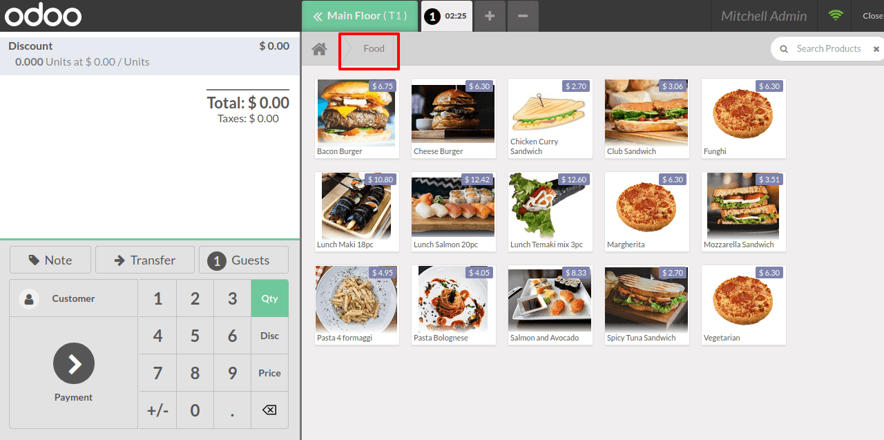Add Lunch Temaki mix 3pc product
Screen dimensions: 884x440
(x=550, y=212)
